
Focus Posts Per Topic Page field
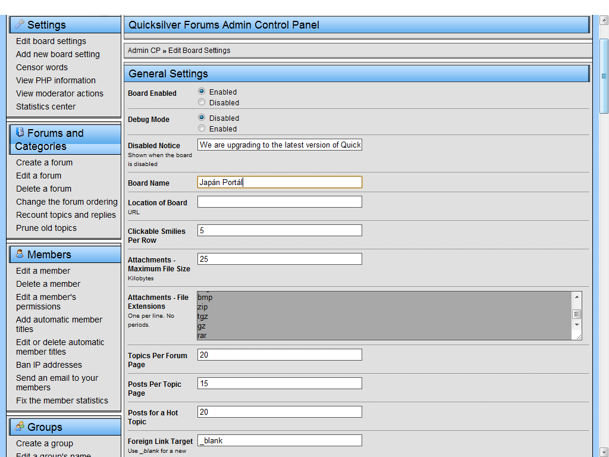pos(280,383)
